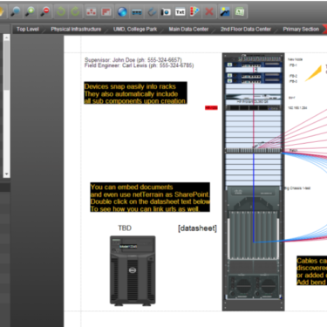The width and height of the screenshot is (327, 327).
Task: Click the undo green arrow icon
Action: [61, 11]
